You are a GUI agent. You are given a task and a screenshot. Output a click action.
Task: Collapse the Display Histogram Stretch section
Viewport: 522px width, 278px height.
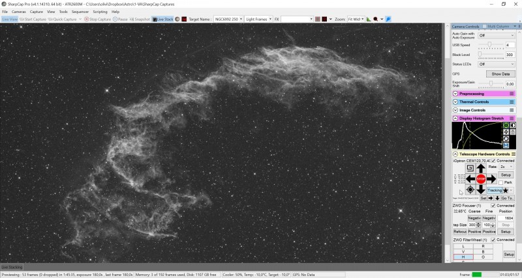[x=455, y=118]
